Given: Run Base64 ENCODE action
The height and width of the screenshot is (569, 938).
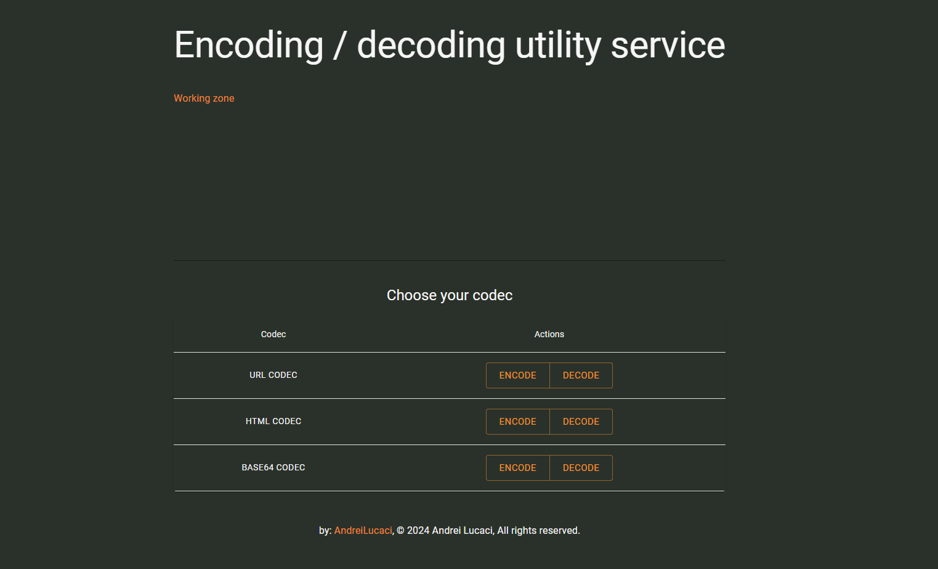Looking at the screenshot, I should coord(517,468).
